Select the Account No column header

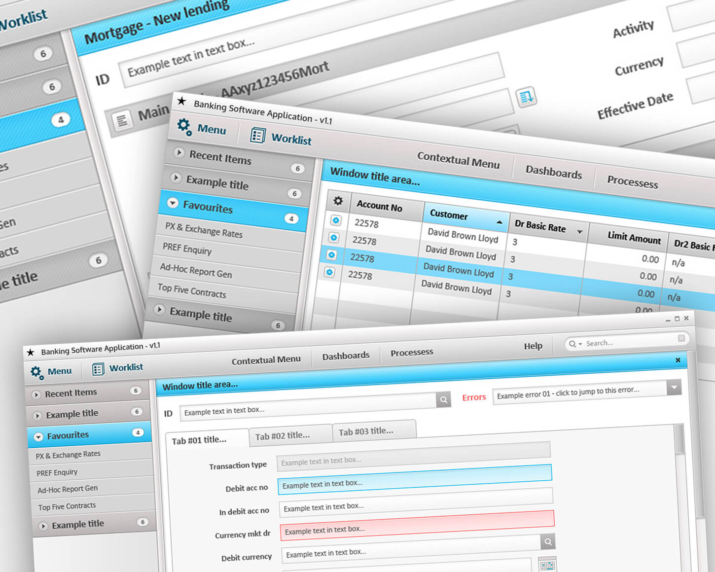pos(379,206)
